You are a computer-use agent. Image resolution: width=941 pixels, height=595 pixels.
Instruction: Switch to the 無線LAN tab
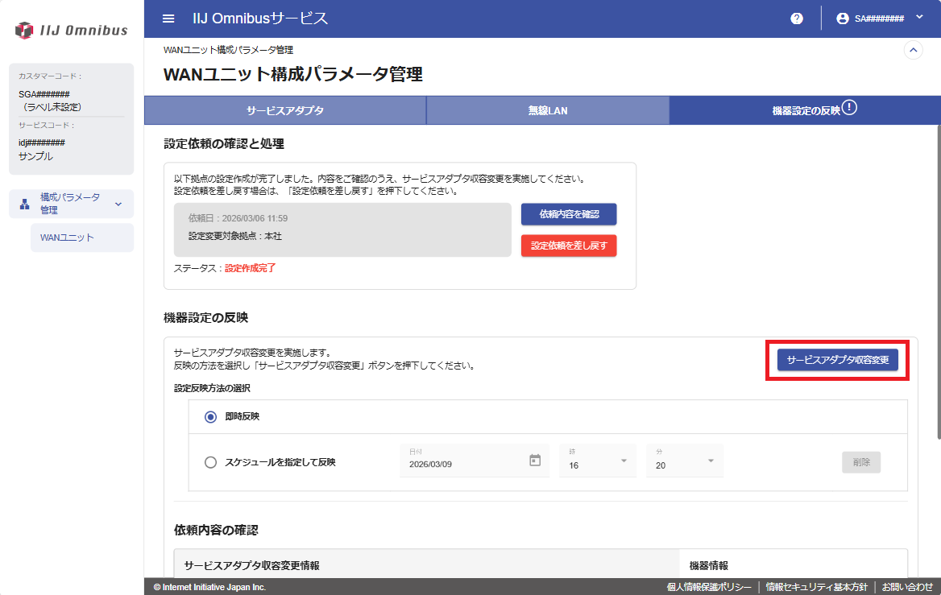[548, 110]
